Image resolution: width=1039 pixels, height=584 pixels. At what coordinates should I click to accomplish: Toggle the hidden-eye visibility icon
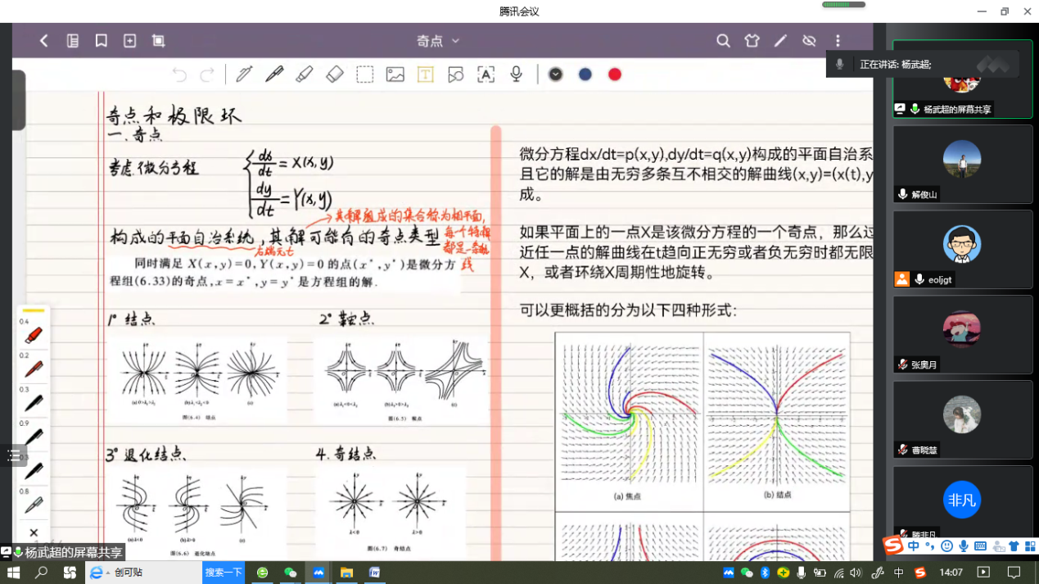pos(809,41)
